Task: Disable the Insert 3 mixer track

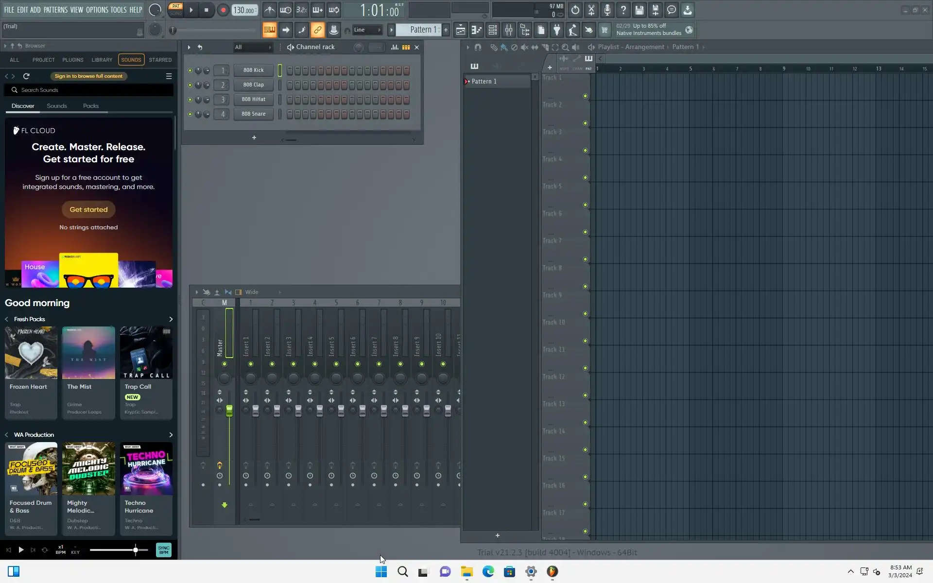Action: point(294,364)
